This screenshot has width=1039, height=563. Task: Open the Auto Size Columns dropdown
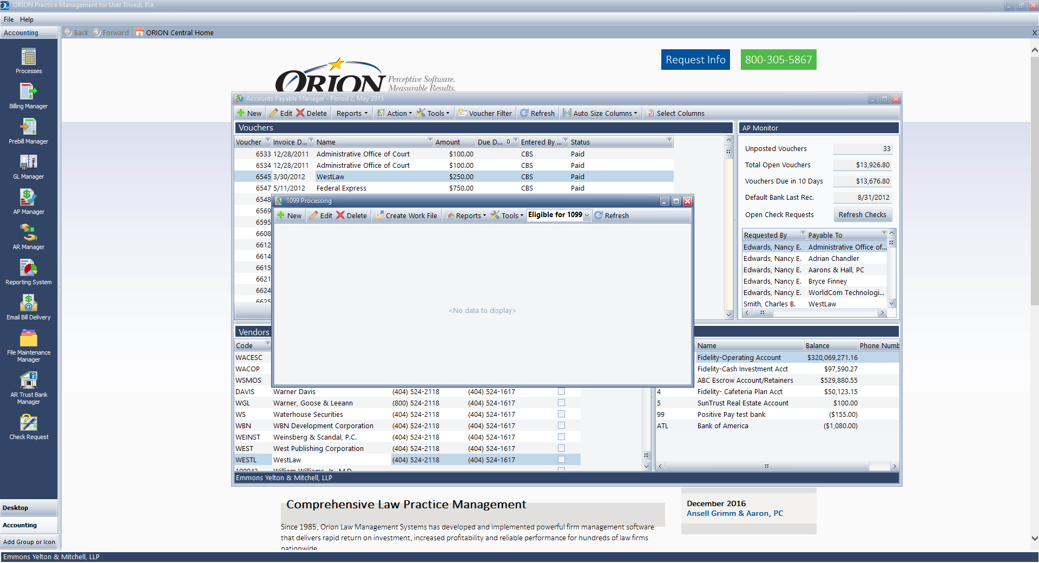coord(600,113)
